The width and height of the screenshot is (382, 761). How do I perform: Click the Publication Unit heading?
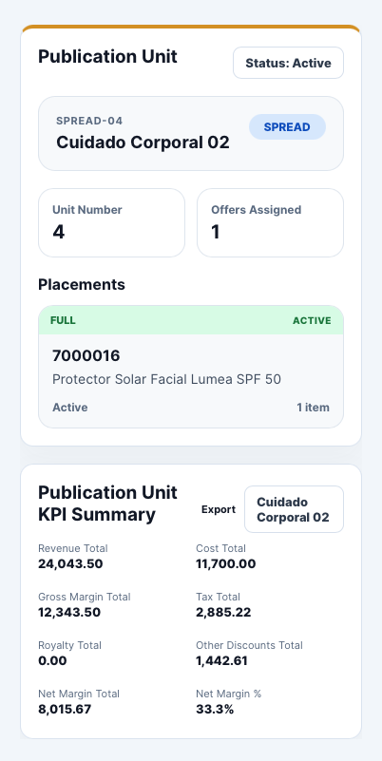(x=107, y=57)
